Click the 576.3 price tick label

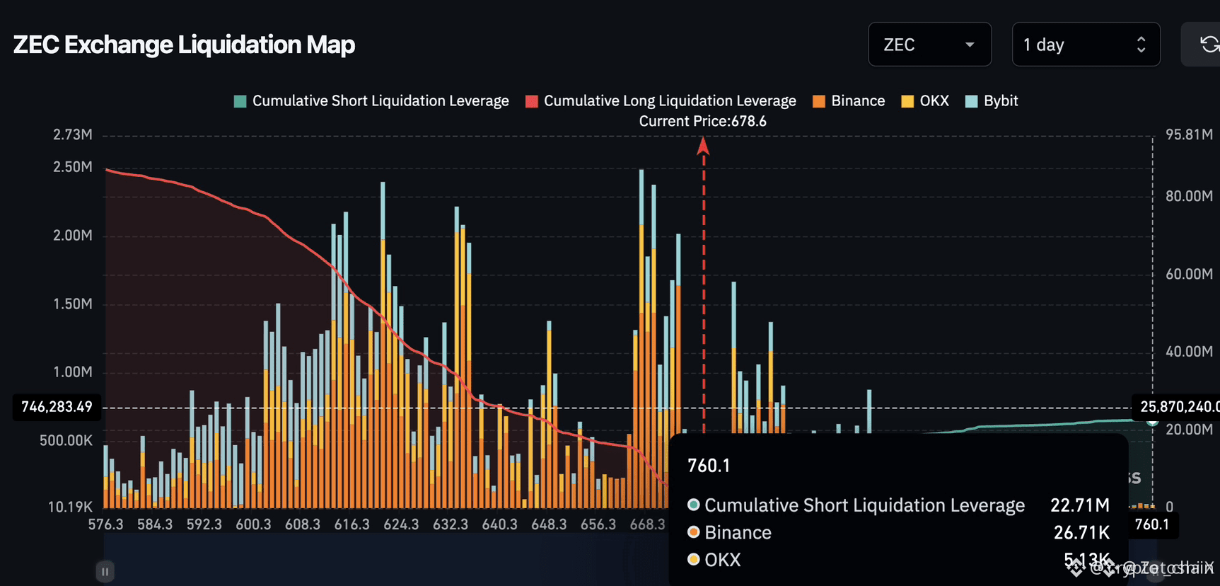105,524
